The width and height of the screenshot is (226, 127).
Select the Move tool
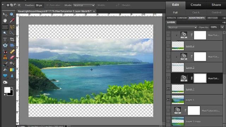pos(5,14)
